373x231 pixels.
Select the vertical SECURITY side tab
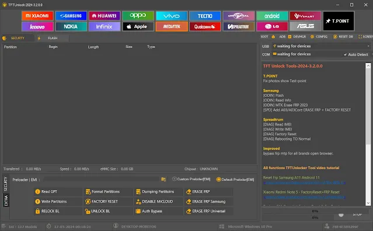click(x=6, y=184)
